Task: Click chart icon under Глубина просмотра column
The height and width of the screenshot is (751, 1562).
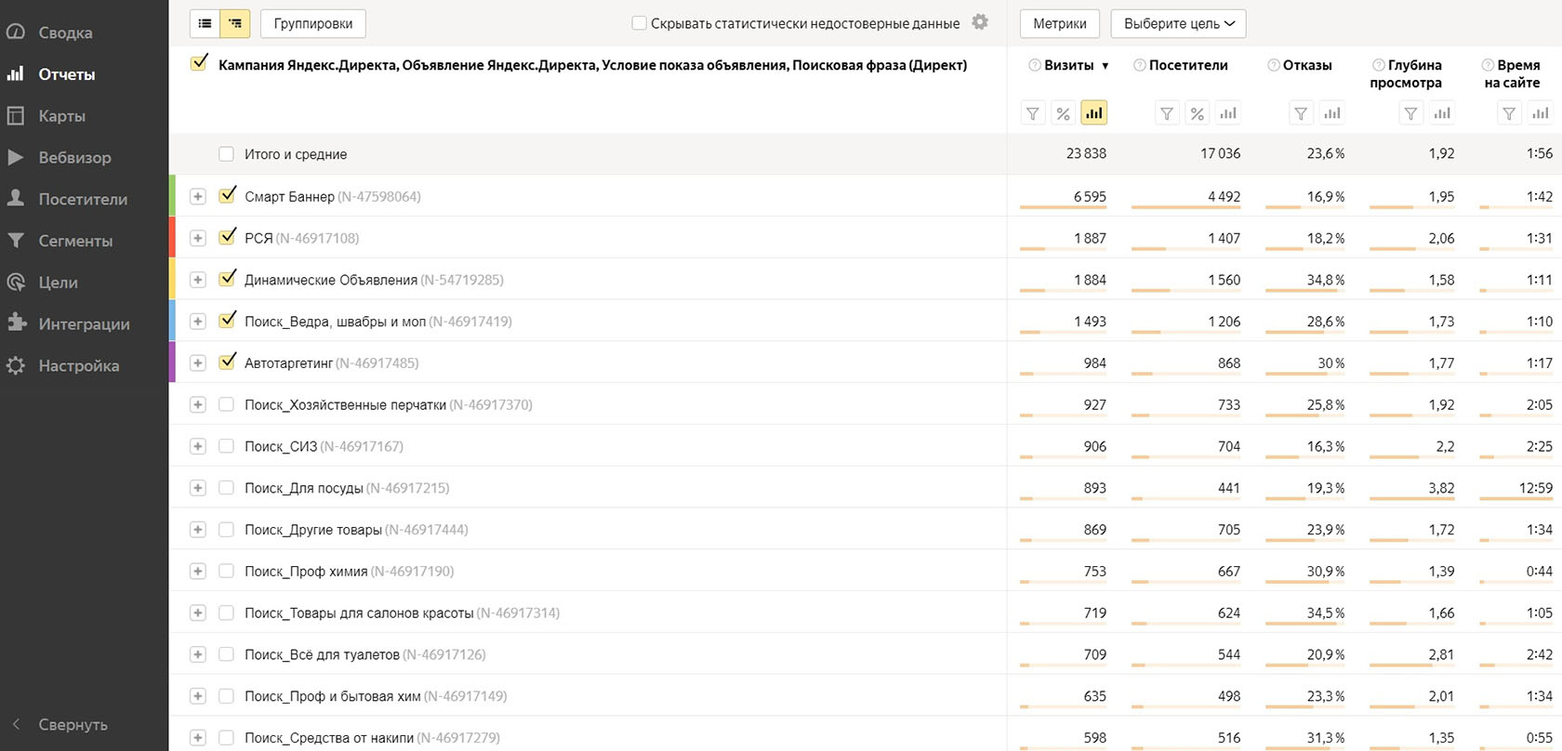Action: click(x=1442, y=113)
